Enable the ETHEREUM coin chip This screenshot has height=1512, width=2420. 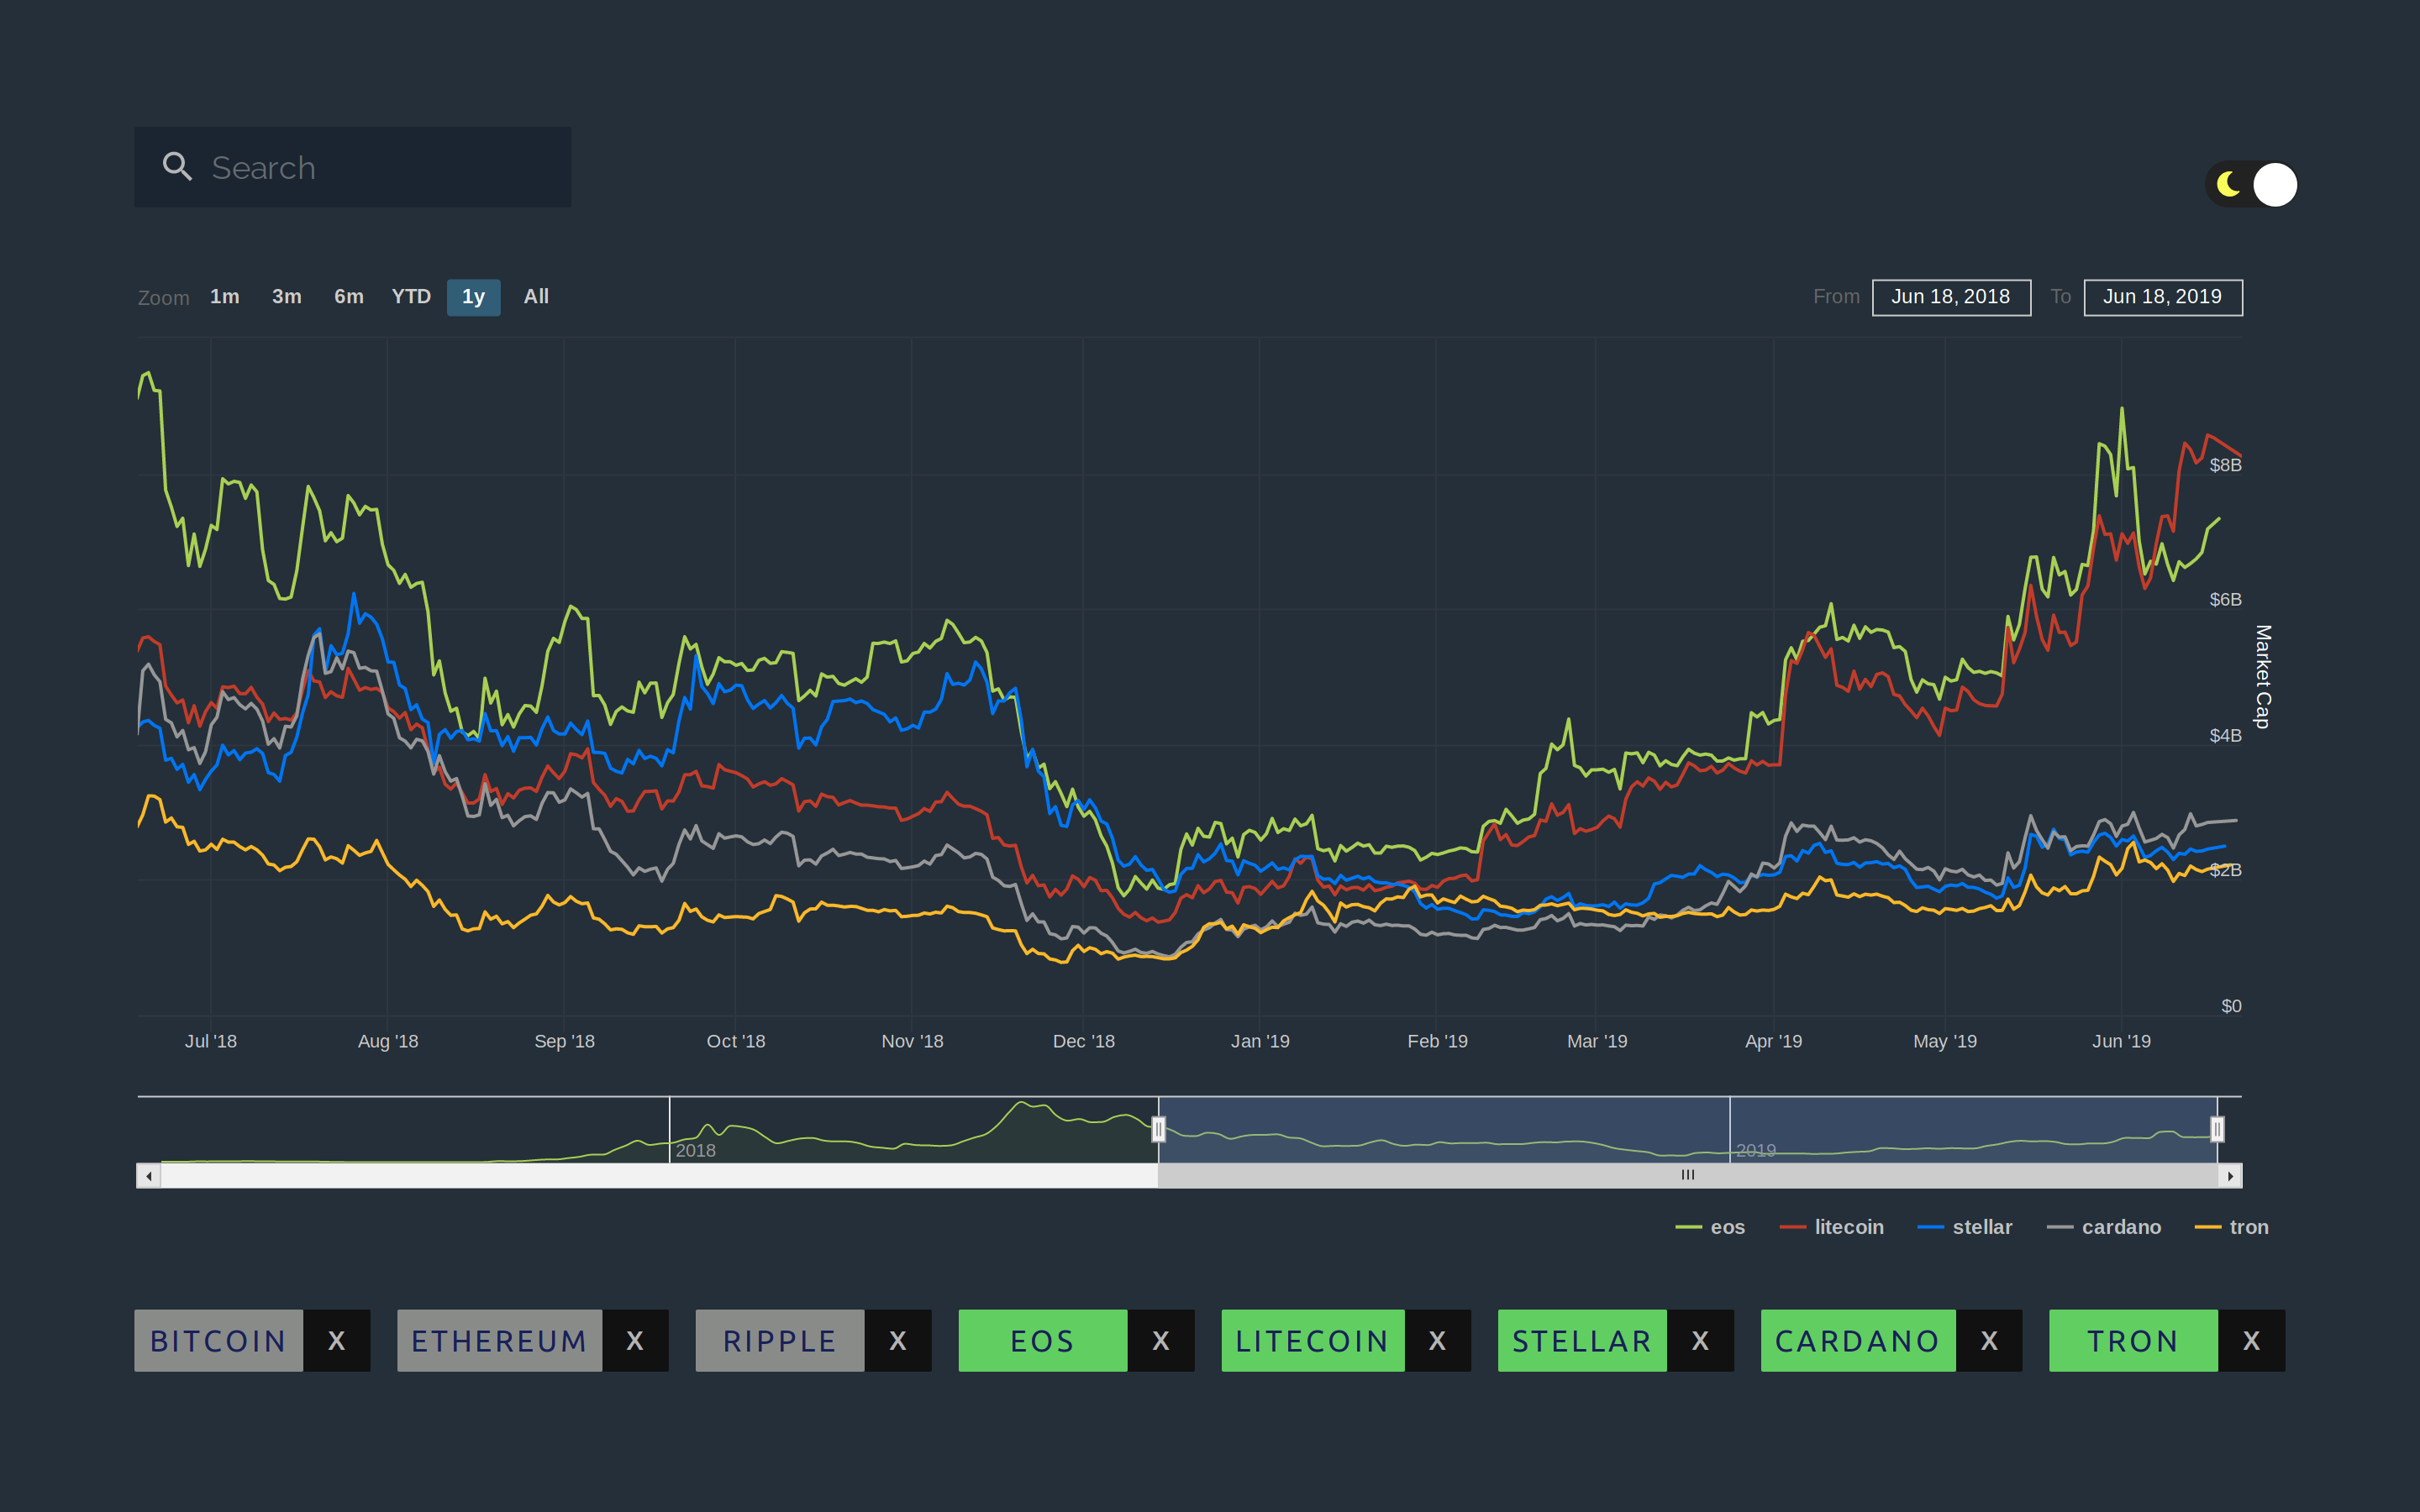point(499,1341)
